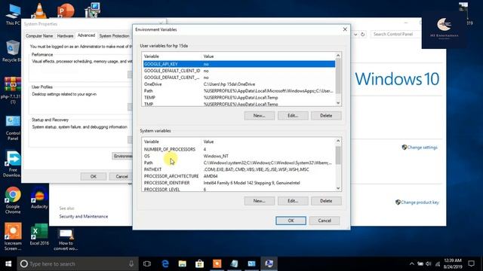Select the PROCESSOR_ARCHITECTURE system variable
This screenshot has width=483, height=271.
pyautogui.click(x=239, y=176)
